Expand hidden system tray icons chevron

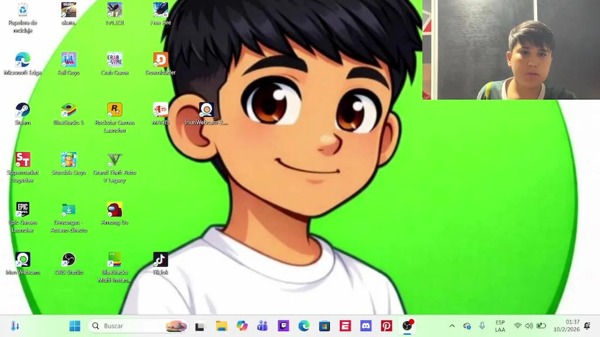(x=452, y=326)
